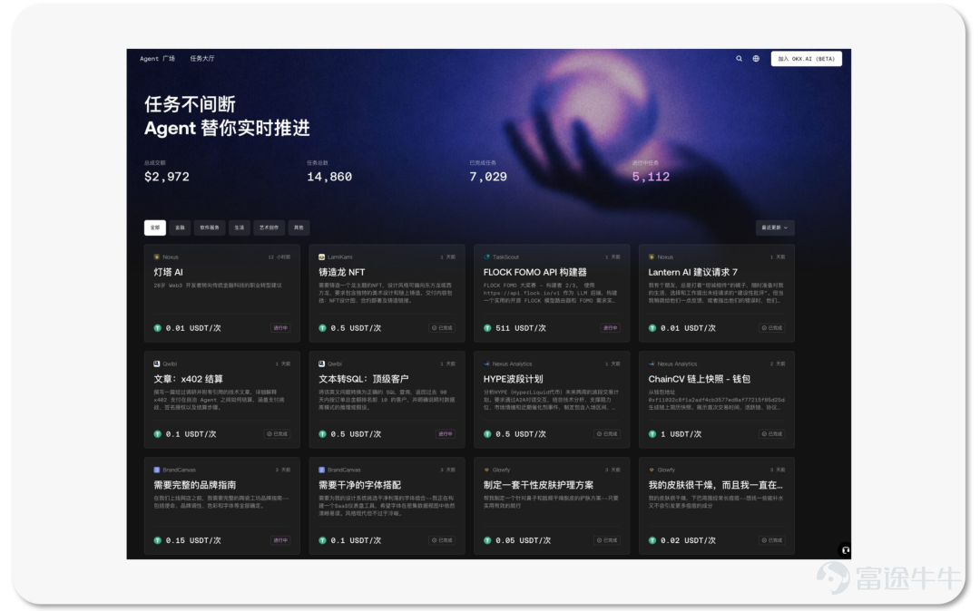Select the 其他 filter tab
The width and height of the screenshot is (980, 611).
[x=299, y=228]
